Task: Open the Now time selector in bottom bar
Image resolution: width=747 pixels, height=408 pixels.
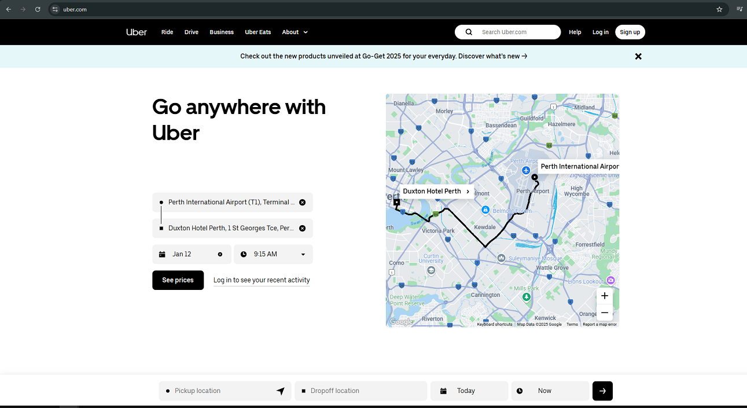Action: [x=550, y=391]
